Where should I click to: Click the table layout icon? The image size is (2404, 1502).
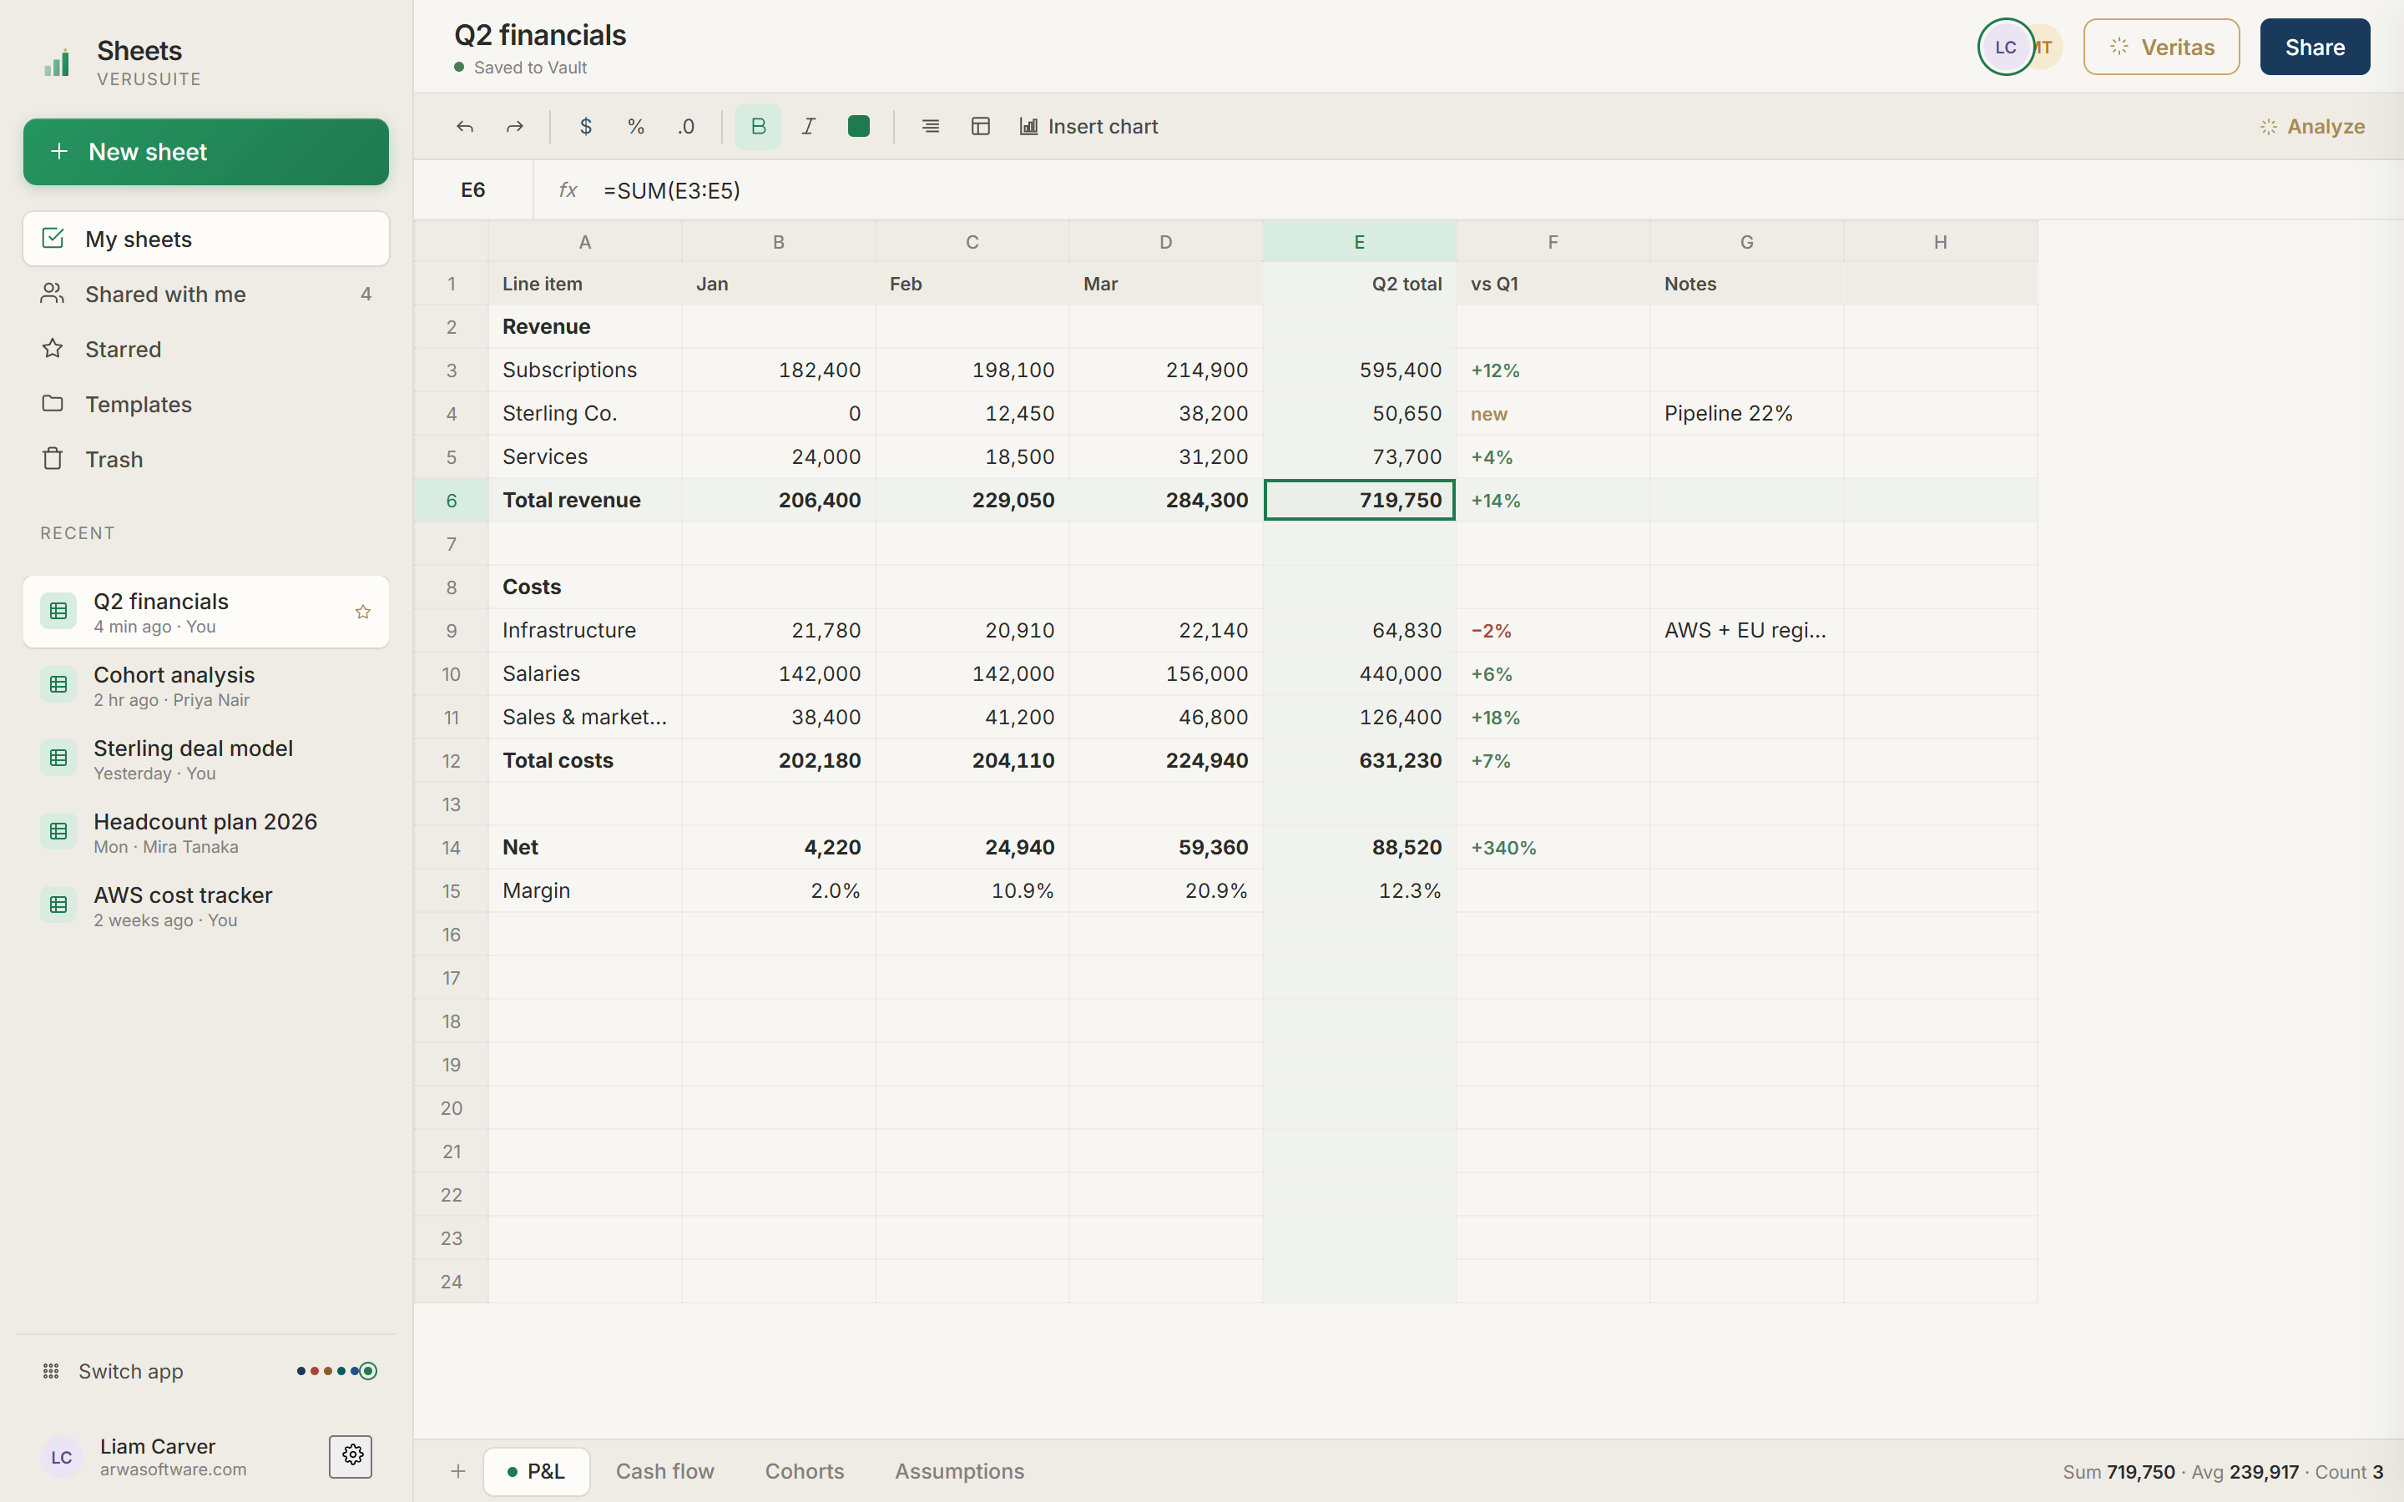[981, 126]
